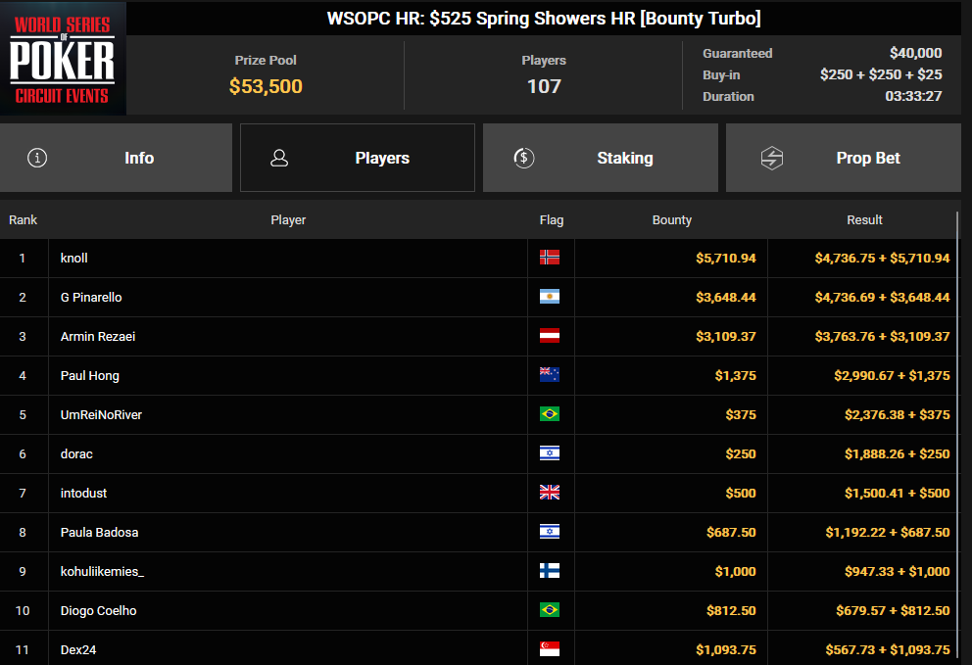Select player intodust
The height and width of the screenshot is (665, 972).
coord(83,494)
